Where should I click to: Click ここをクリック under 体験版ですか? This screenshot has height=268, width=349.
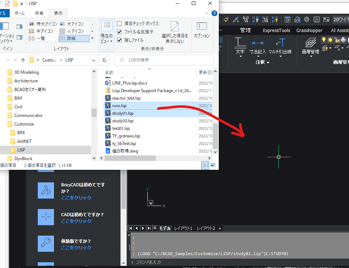click(76, 247)
